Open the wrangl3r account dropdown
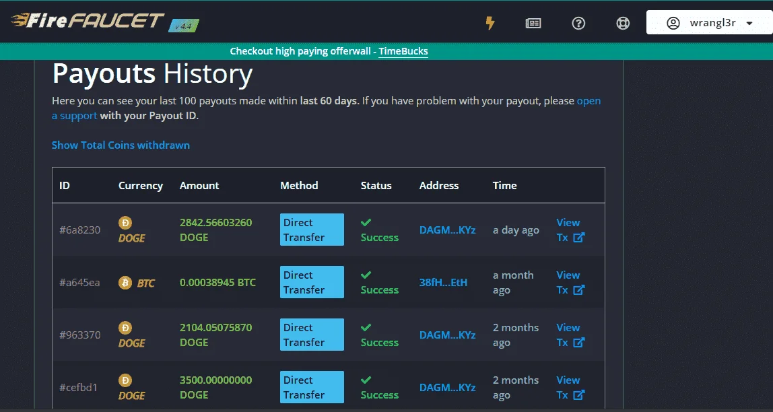Viewport: 773px width, 412px height. click(710, 23)
